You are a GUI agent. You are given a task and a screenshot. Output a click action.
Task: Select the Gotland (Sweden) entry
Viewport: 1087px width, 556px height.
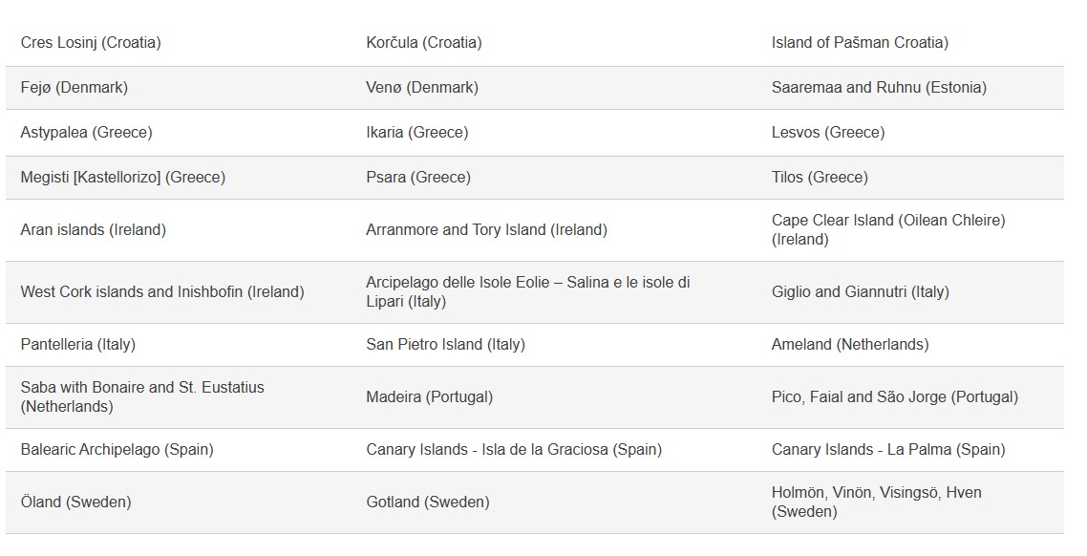pyautogui.click(x=427, y=503)
